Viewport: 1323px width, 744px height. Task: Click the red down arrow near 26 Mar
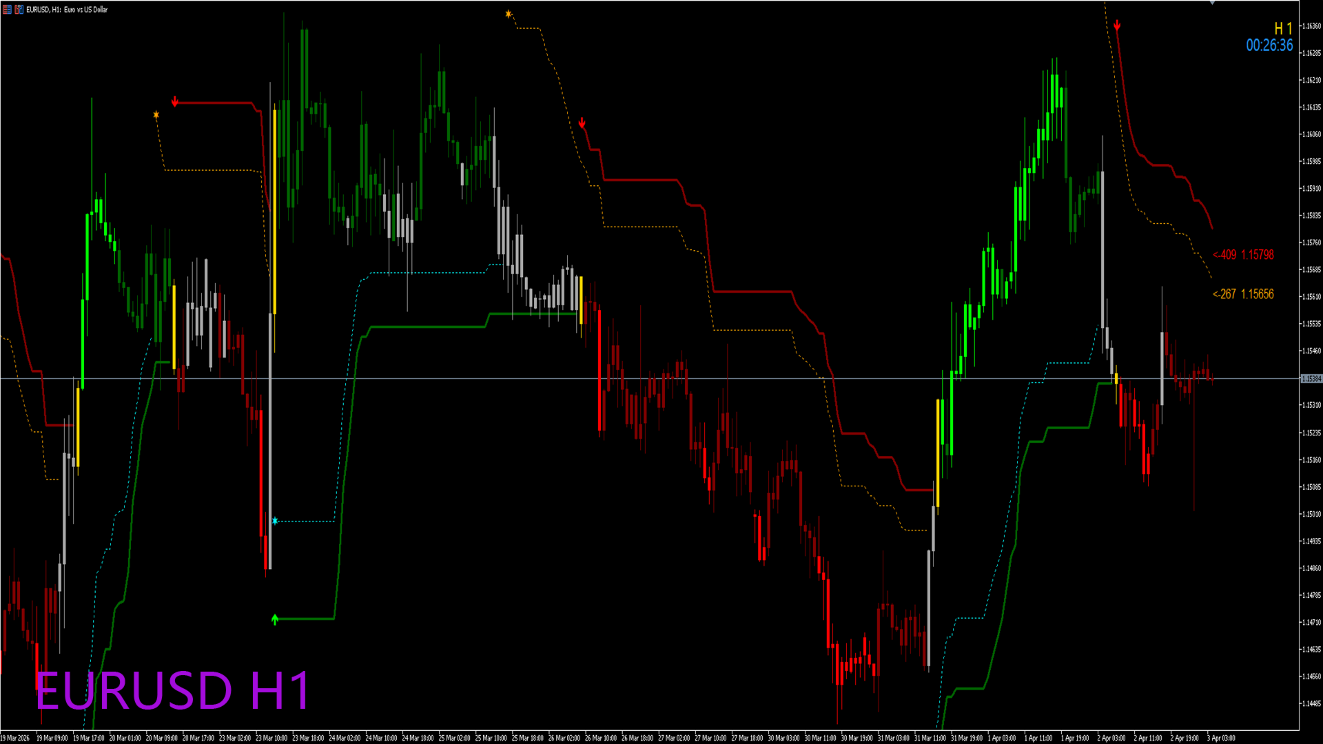pos(582,123)
